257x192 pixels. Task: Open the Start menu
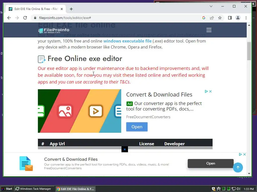point(7,189)
